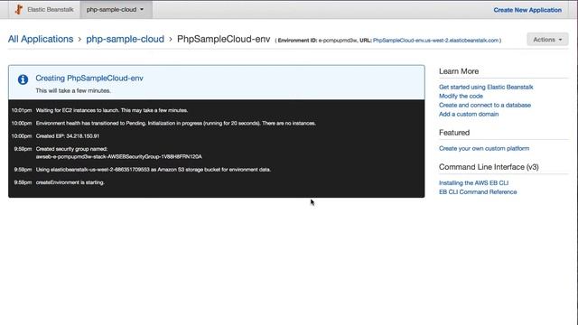This screenshot has height=325, width=578.
Task: Open php-sample-cloud breadcrumb link
Action: pos(125,39)
